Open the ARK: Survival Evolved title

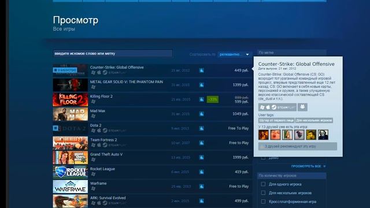(x=108, y=198)
